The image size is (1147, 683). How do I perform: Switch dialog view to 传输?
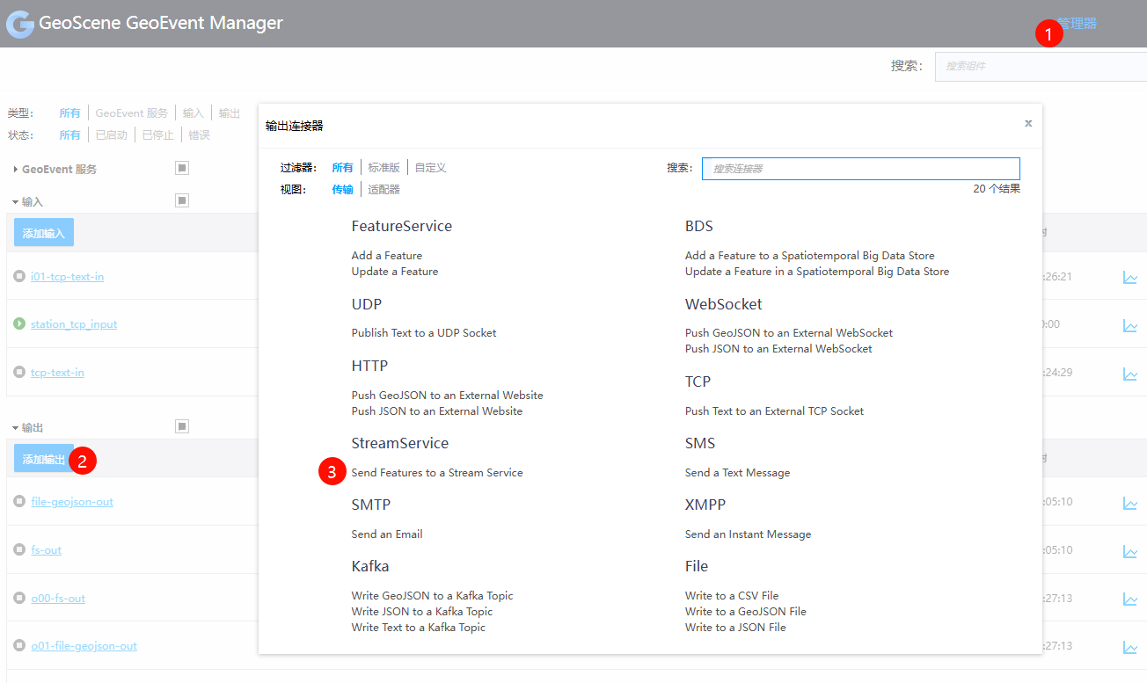pyautogui.click(x=342, y=189)
